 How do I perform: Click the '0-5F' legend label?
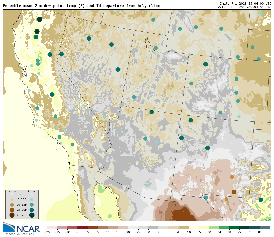click(x=22, y=194)
